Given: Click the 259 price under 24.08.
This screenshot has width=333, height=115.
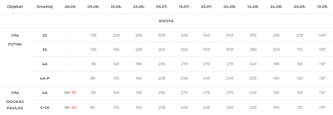Looking at the screenshot, I should pos(276,35).
